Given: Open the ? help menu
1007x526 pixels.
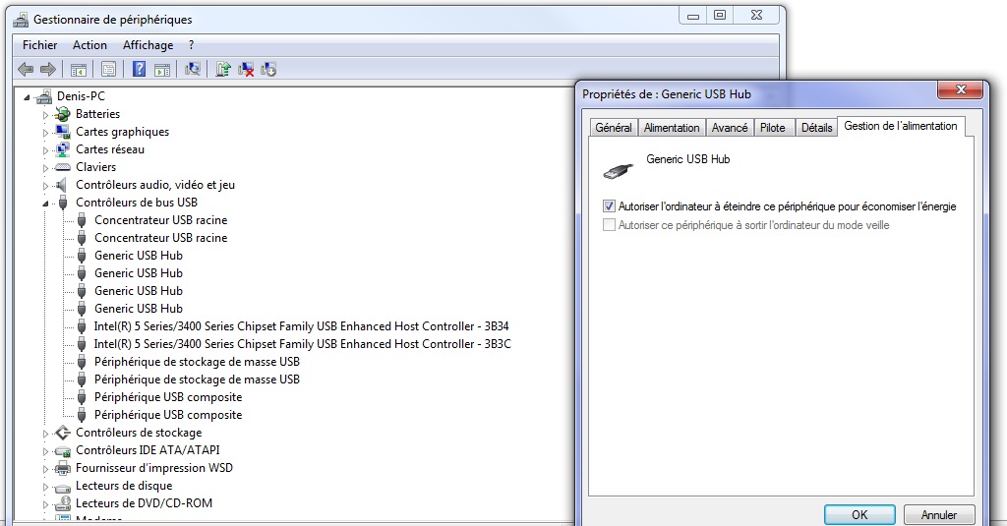Looking at the screenshot, I should point(192,45).
